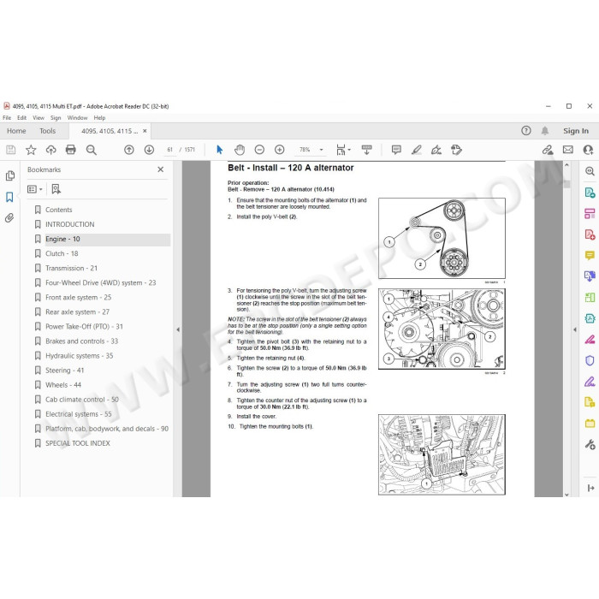Jump to the Transmission - 21 bookmark
Image resolution: width=599 pixels, height=599 pixels.
(71, 268)
